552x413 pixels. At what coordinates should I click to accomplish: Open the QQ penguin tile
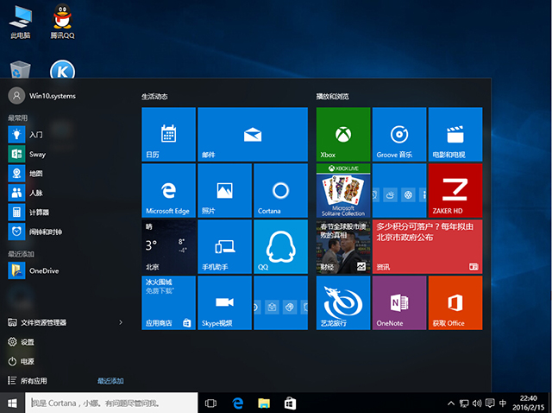(280, 246)
